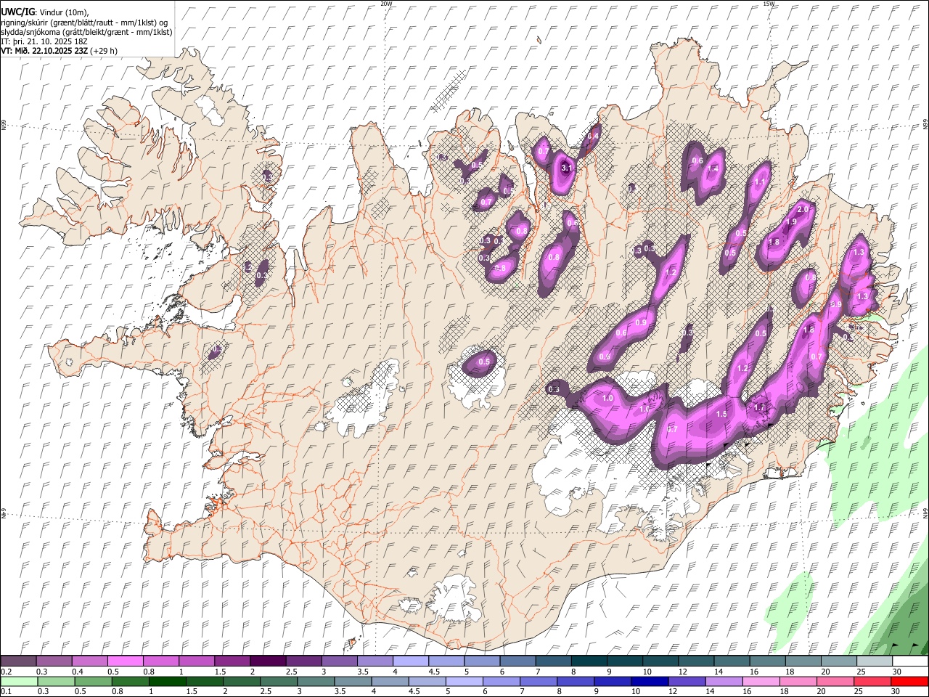The image size is (929, 697).
Task: Pick the light pink rain swatch for 16–18
Action: coord(761,681)
